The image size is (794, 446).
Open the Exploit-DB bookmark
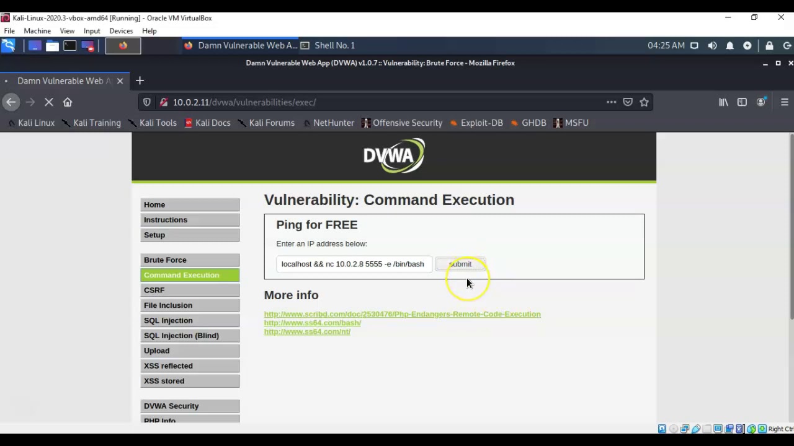point(476,123)
